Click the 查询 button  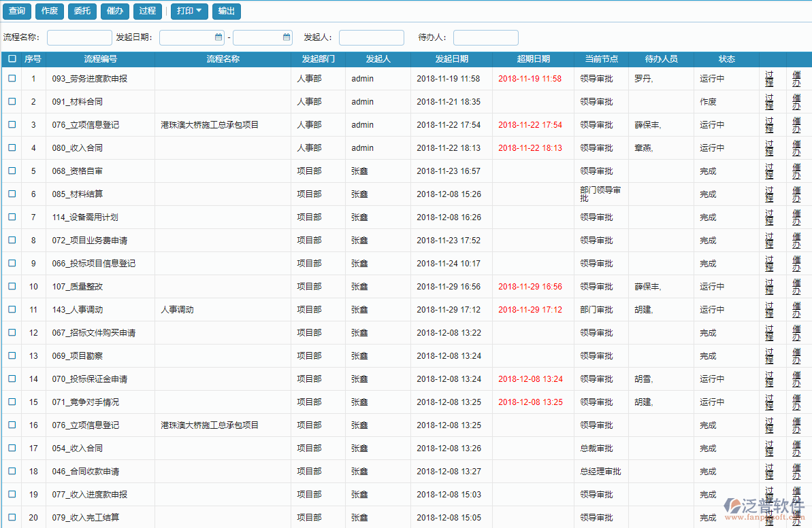pos(17,11)
